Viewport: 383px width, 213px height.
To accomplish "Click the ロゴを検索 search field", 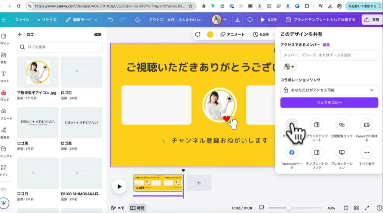I will pos(60,47).
